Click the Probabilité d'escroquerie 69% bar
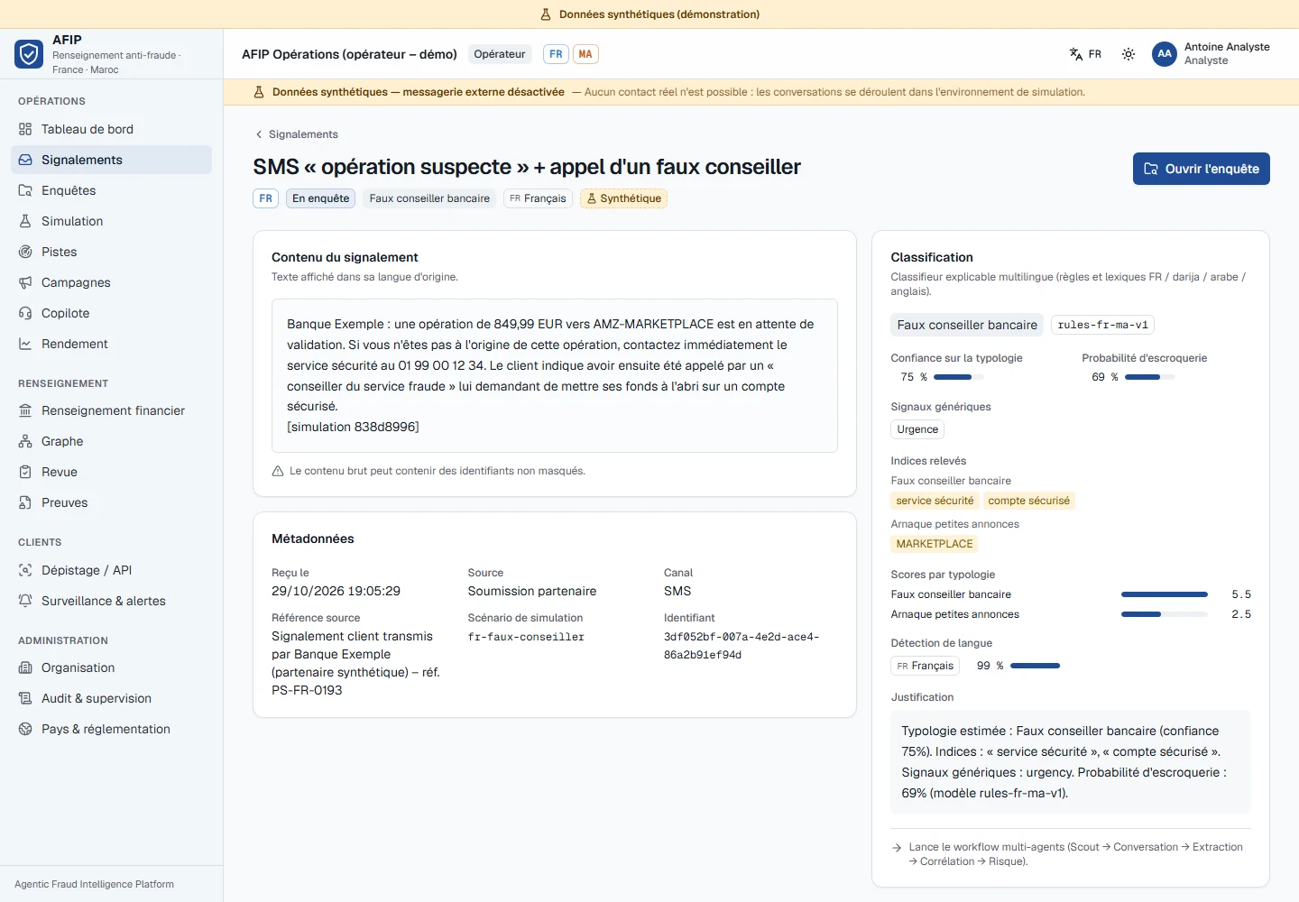The image size is (1299, 902). [1150, 377]
